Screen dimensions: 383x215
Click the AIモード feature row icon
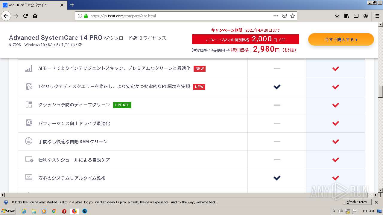point(28,68)
